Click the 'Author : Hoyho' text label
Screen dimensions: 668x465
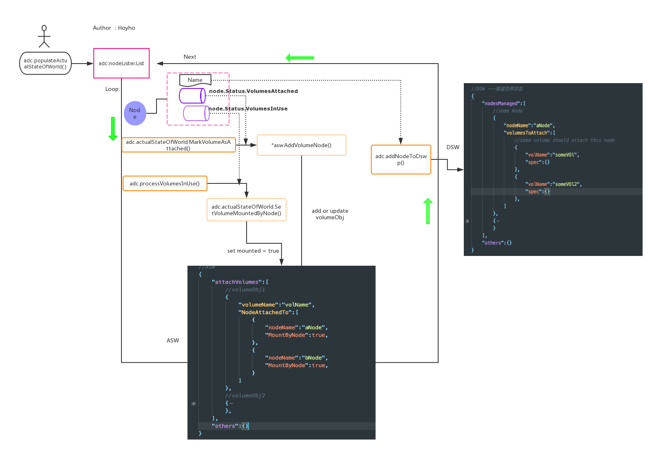[114, 28]
